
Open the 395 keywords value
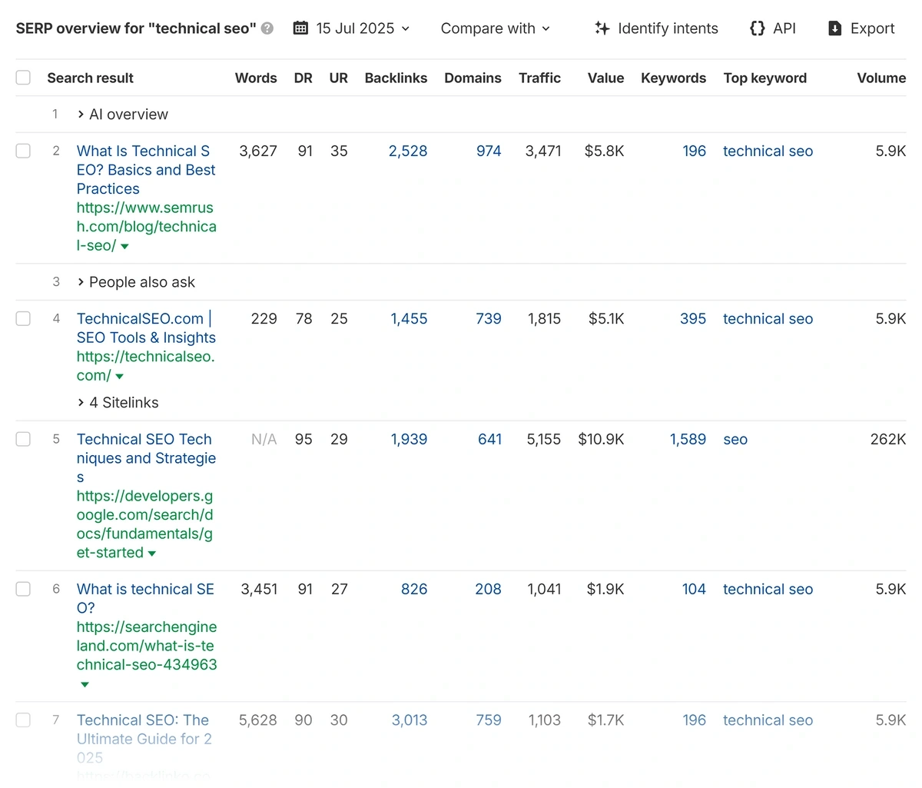click(x=693, y=319)
